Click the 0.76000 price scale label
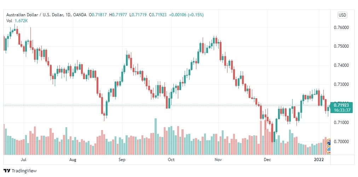358x177 pixels. (x=341, y=27)
